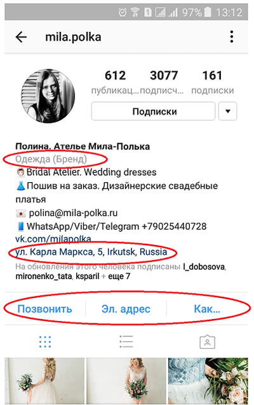254x405 pixels.
Task: Go back using the left arrow
Action: tap(21, 37)
